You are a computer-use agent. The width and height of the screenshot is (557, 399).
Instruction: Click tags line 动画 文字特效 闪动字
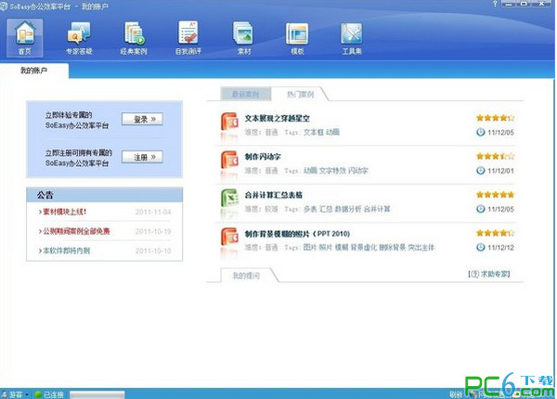click(x=336, y=171)
